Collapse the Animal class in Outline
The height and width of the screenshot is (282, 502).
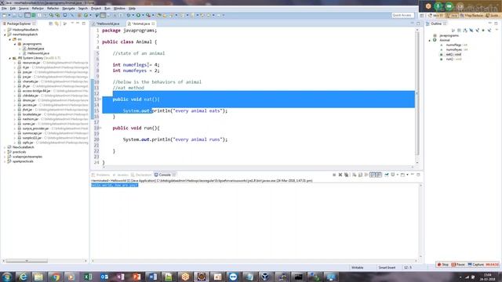point(430,40)
